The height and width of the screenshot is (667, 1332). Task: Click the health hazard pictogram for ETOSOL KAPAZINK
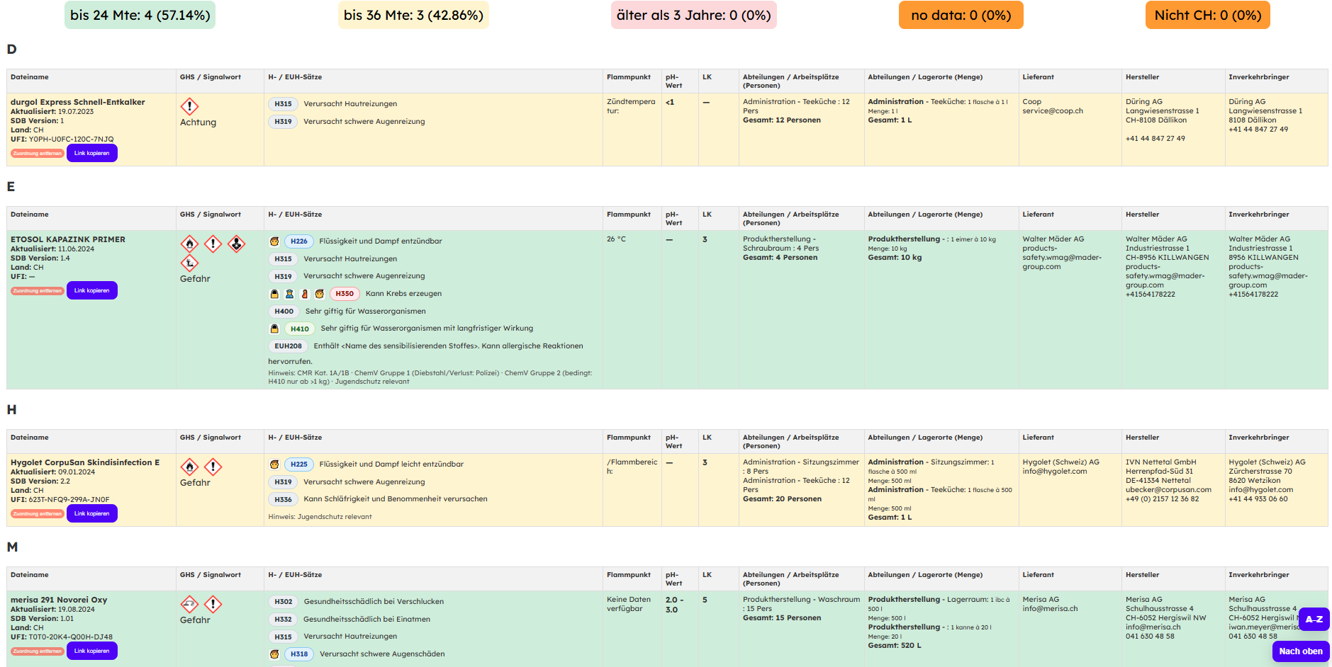(236, 244)
